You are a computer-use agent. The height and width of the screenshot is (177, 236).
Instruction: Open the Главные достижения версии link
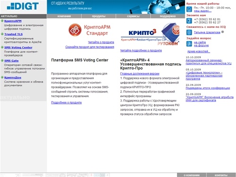(140, 74)
